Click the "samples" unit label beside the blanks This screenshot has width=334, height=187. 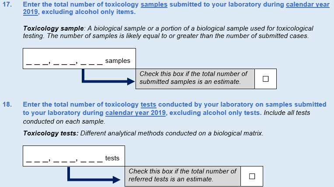pos(118,61)
